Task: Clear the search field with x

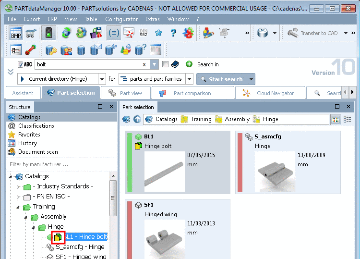Action: click(x=144, y=64)
